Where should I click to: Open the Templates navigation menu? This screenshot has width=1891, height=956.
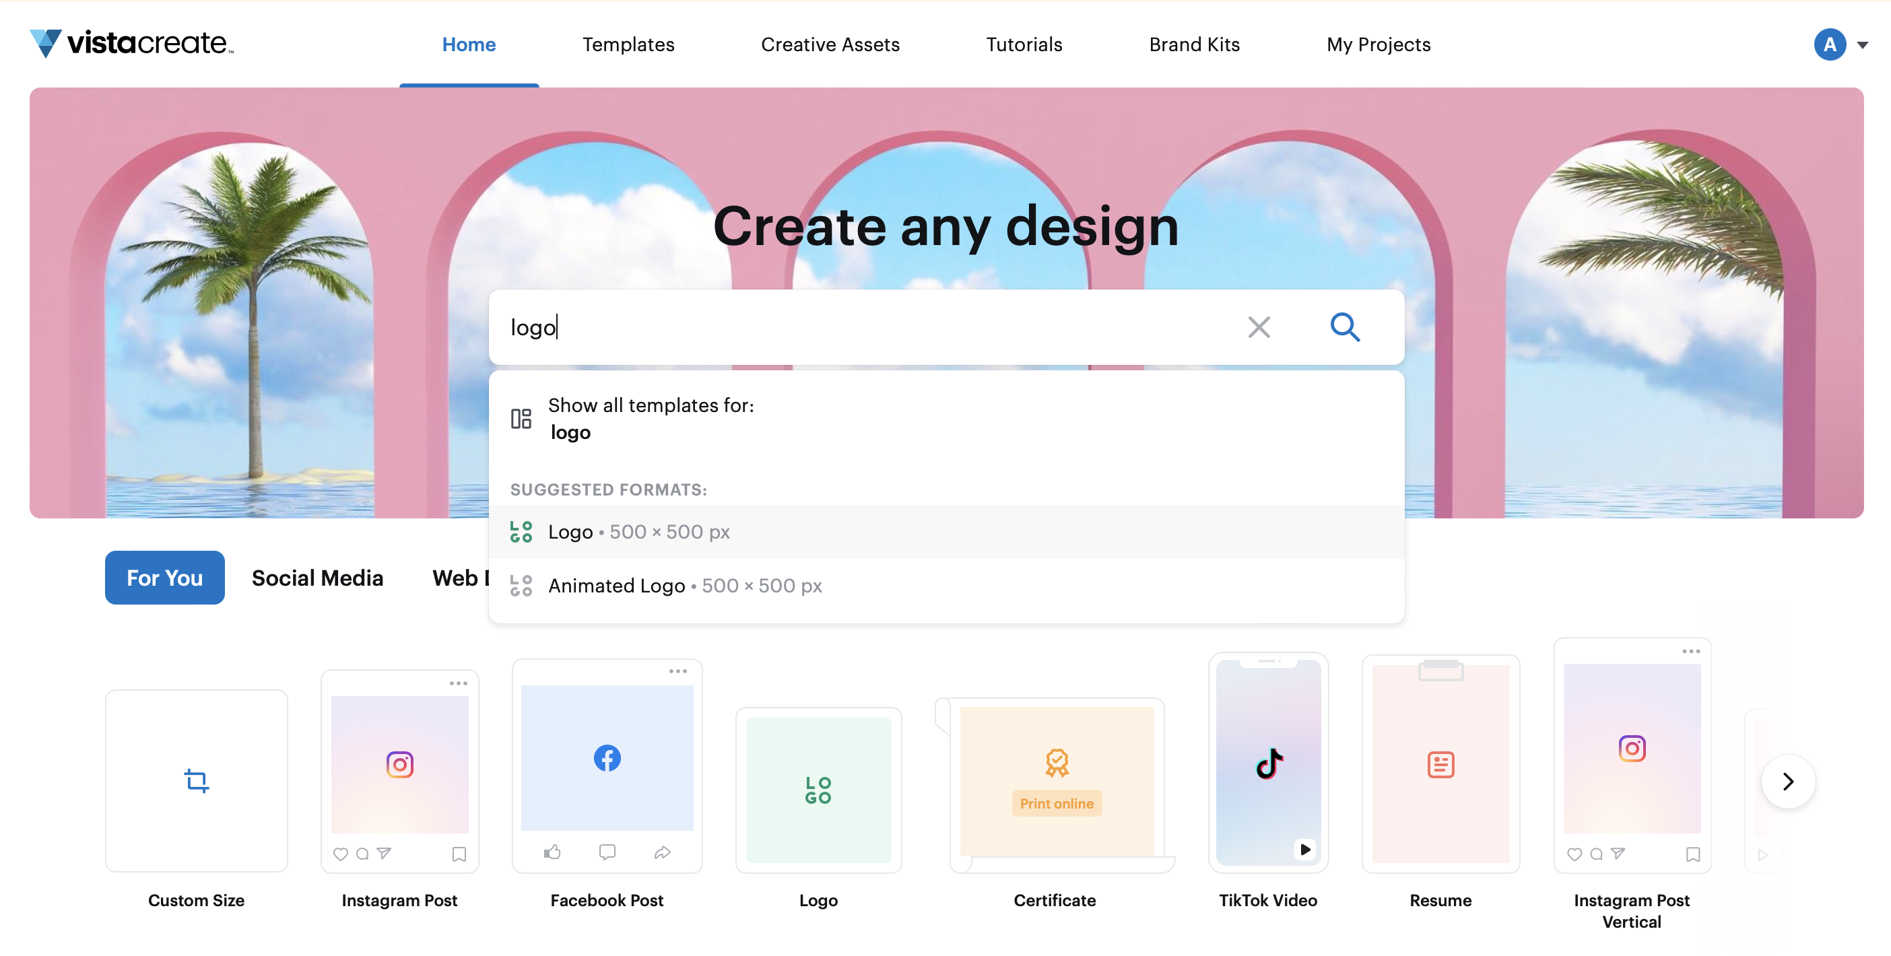click(x=628, y=44)
